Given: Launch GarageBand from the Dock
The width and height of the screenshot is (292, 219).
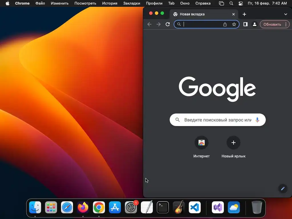Looking at the screenshot, I should [x=179, y=207].
